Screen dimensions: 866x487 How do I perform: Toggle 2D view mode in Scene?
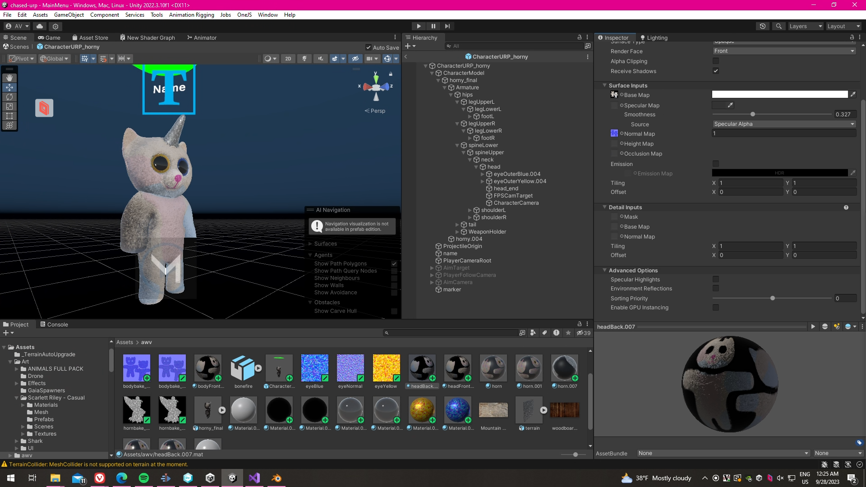pos(288,59)
